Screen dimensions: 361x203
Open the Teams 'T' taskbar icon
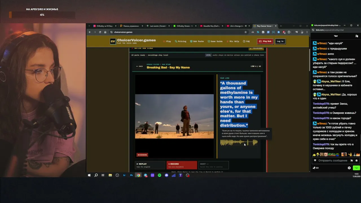point(180,175)
